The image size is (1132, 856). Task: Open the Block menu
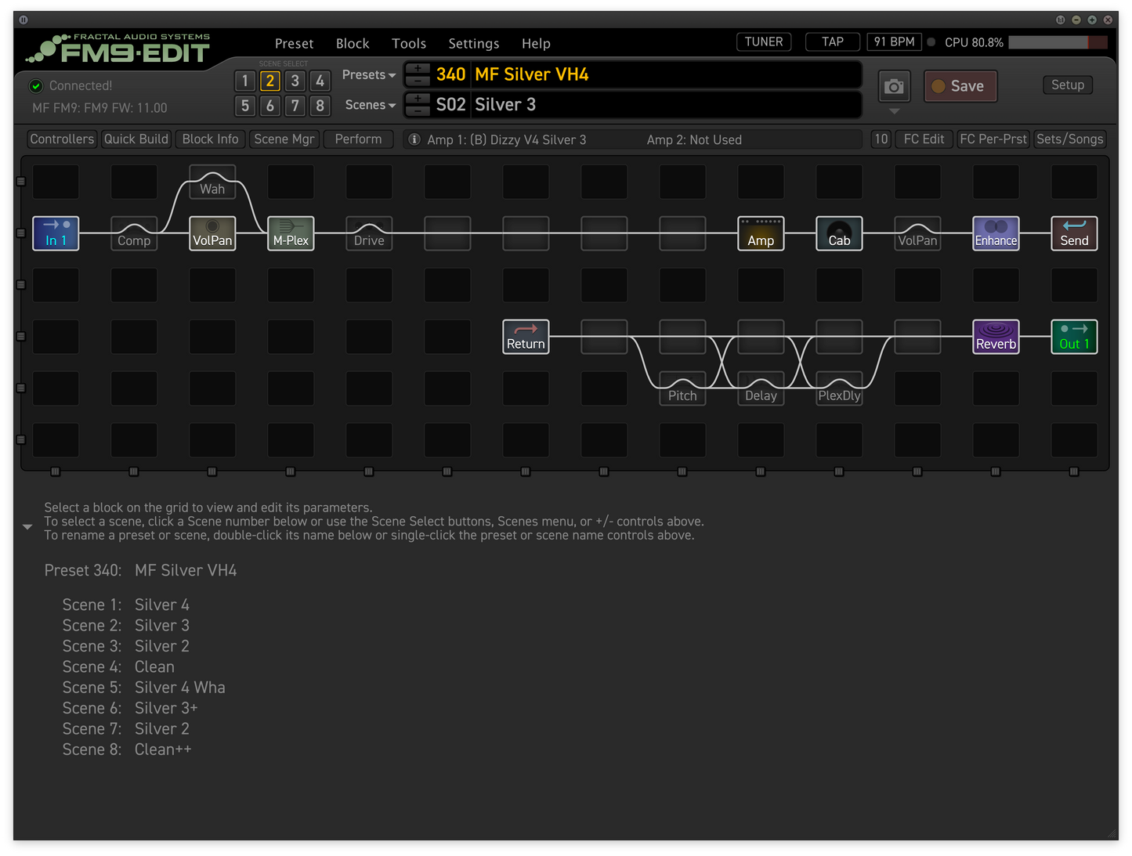[x=353, y=44]
